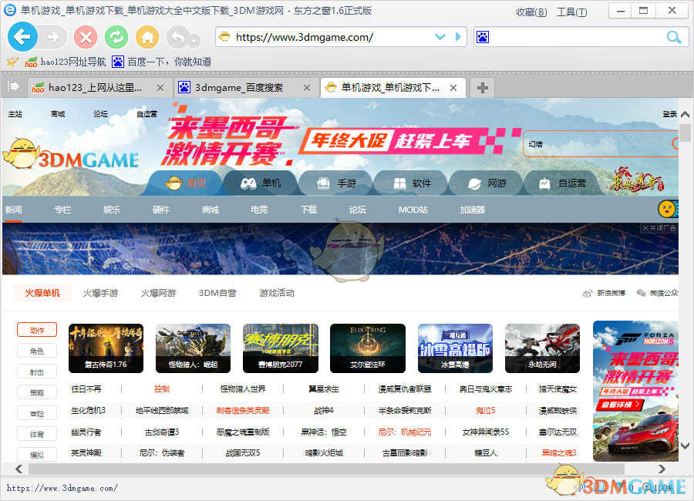Screen dimensions: 694x501
Task: Select the 动作 genre filter
Action: tap(37, 330)
